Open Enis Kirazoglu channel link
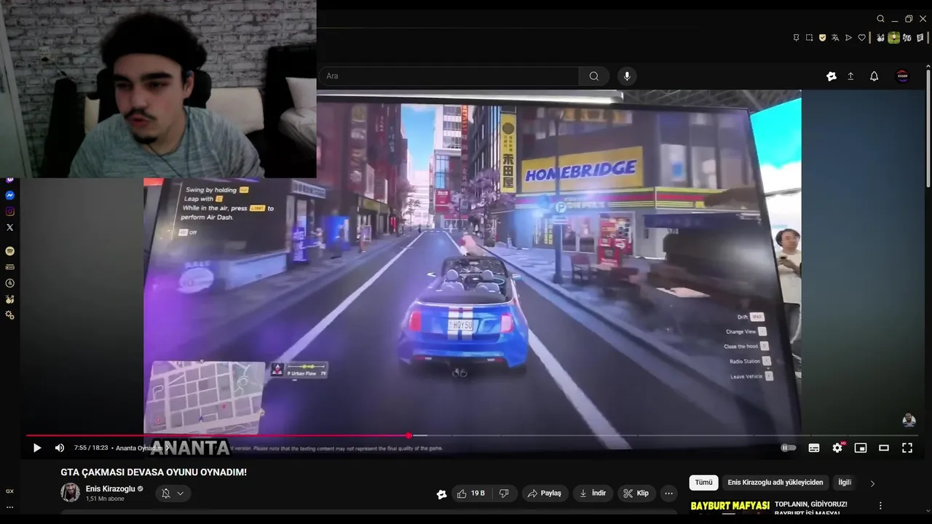The image size is (932, 524). tap(110, 489)
